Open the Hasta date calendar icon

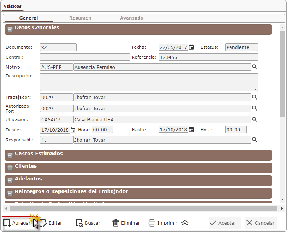191,130
